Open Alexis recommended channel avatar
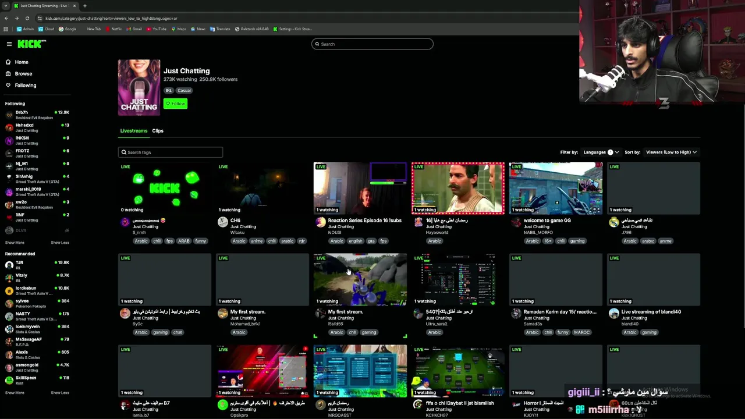The width and height of the screenshot is (745, 419). pyautogui.click(x=9, y=354)
